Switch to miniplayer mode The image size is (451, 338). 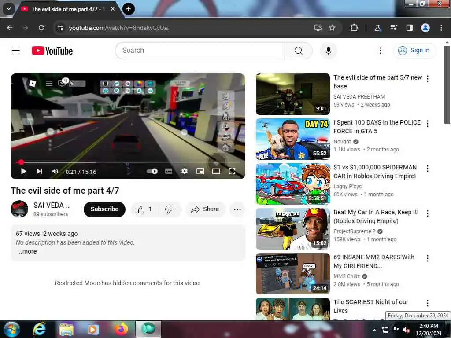(200, 171)
